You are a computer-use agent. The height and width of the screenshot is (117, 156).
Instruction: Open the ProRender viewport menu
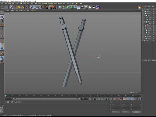pos(34,11)
